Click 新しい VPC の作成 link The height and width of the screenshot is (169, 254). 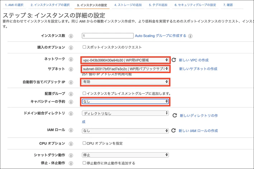click(x=194, y=60)
